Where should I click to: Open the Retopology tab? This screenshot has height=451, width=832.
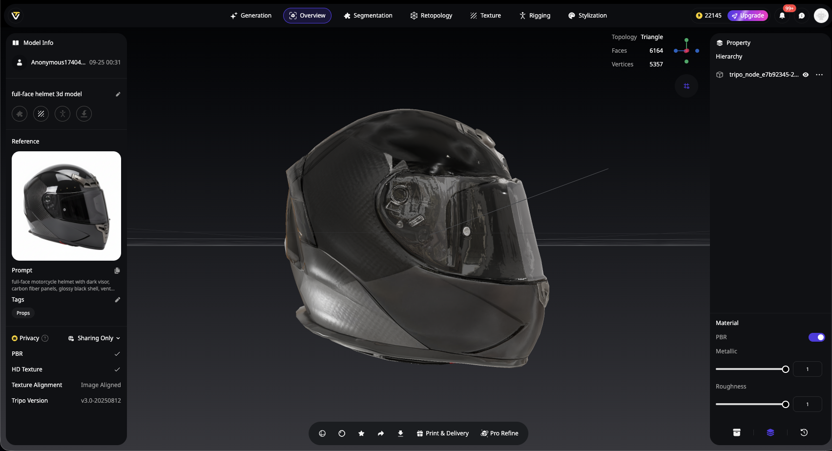click(431, 16)
